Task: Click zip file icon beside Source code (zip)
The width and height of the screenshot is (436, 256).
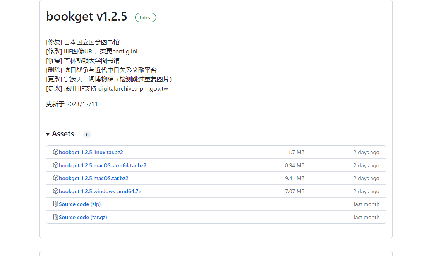Action: (x=55, y=204)
